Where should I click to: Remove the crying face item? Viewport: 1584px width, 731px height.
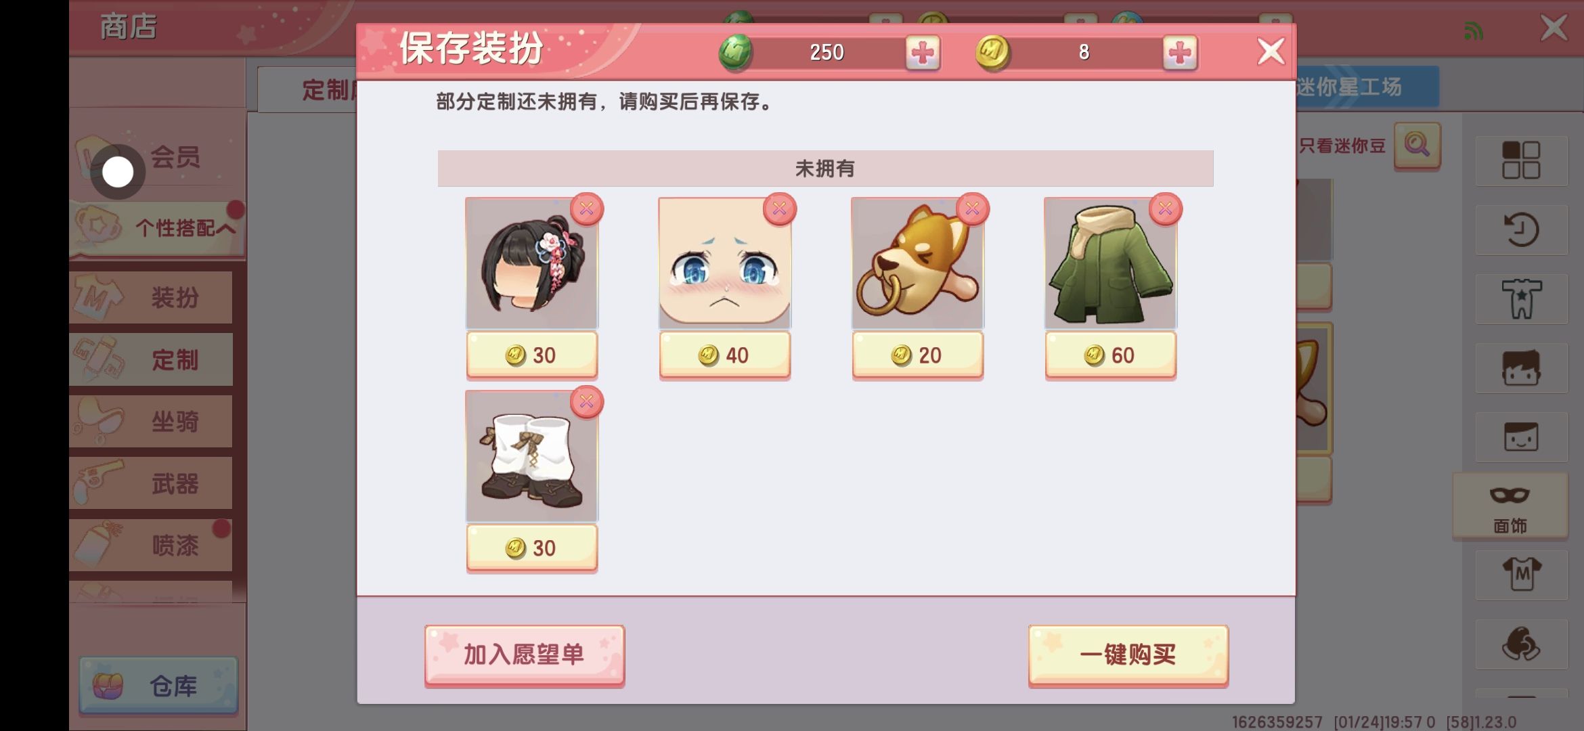coord(779,208)
